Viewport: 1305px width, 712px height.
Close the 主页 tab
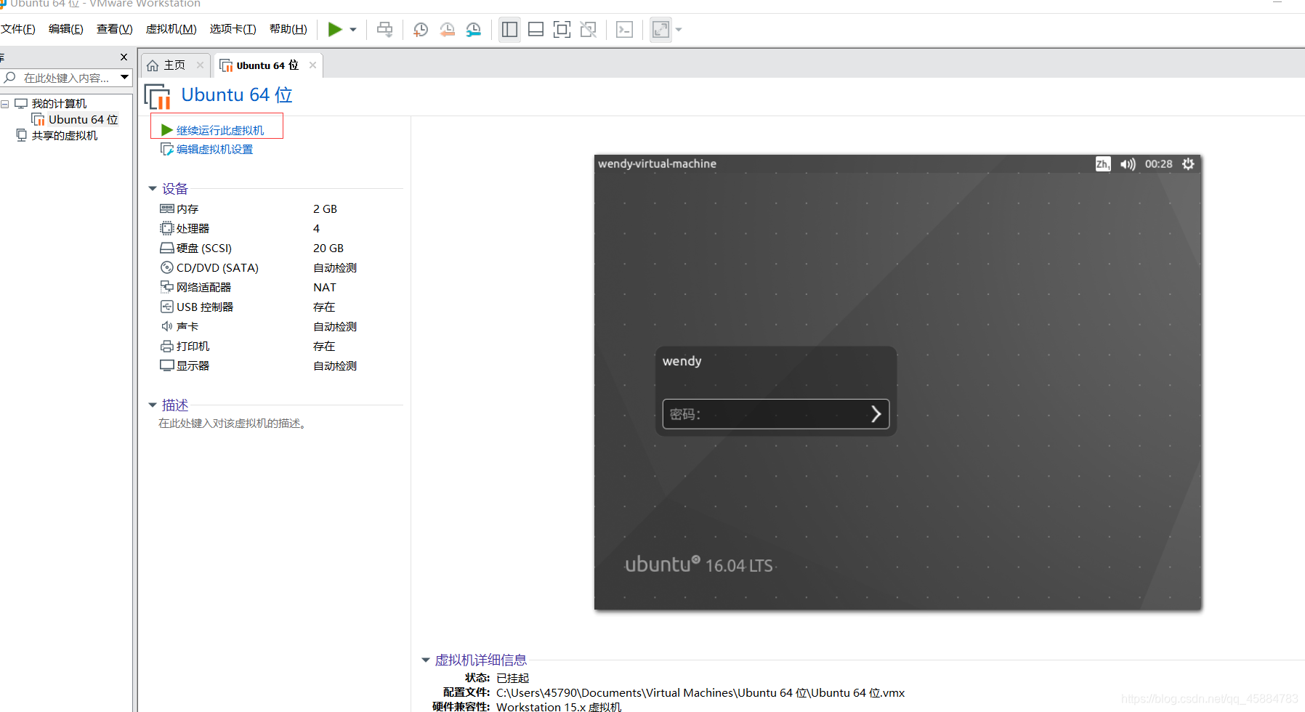(x=200, y=65)
